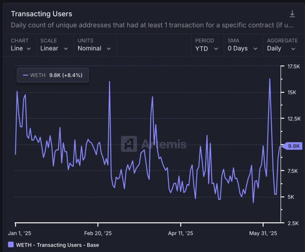
Task: Toggle the WETH series via chart legend
Action: pos(52,75)
